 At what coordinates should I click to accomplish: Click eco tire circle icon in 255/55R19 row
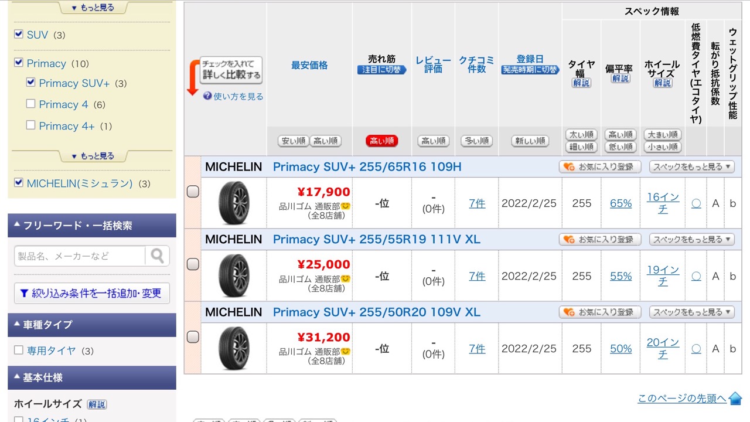point(696,276)
